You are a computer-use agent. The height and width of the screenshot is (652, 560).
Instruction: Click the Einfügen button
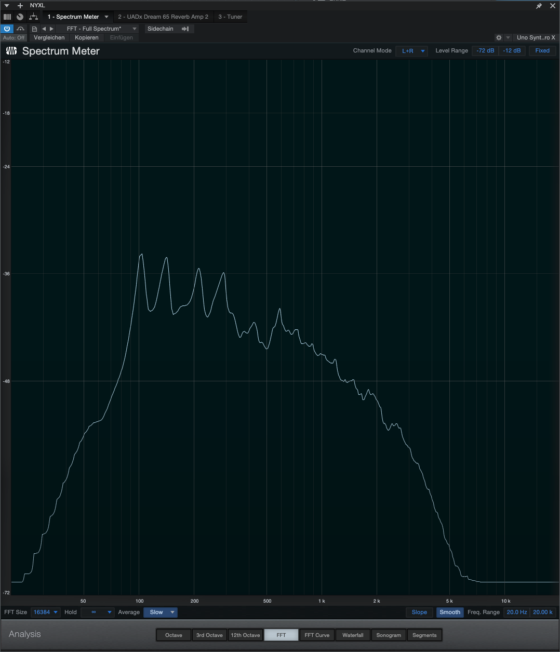[x=122, y=38]
